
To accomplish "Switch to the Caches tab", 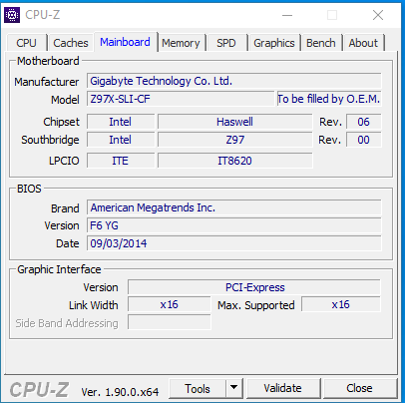I will [x=71, y=43].
